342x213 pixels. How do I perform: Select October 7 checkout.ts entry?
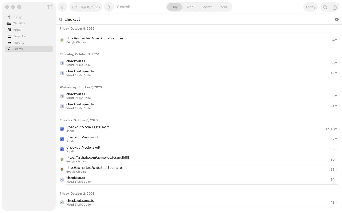click(x=199, y=96)
